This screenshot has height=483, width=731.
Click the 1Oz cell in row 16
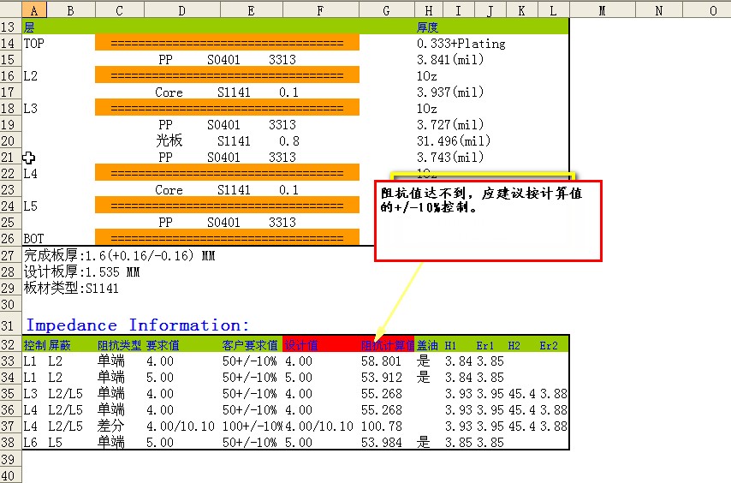426,76
